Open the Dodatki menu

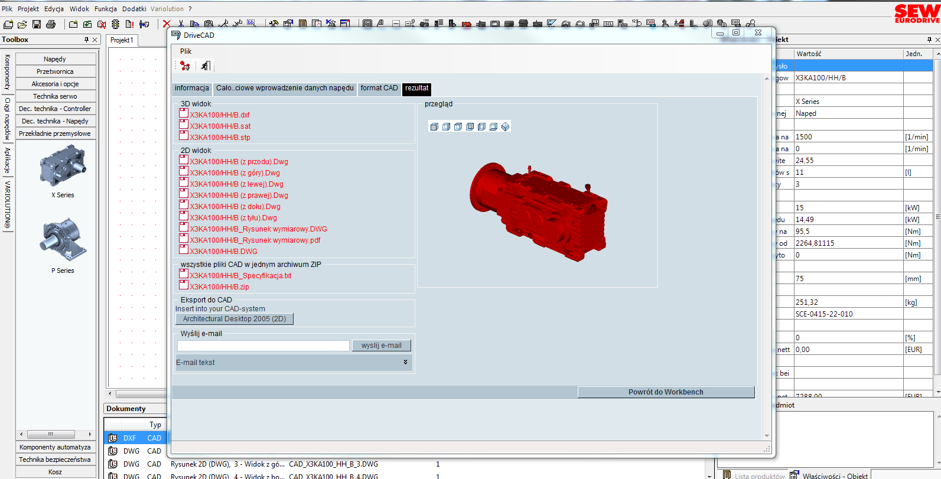[134, 9]
